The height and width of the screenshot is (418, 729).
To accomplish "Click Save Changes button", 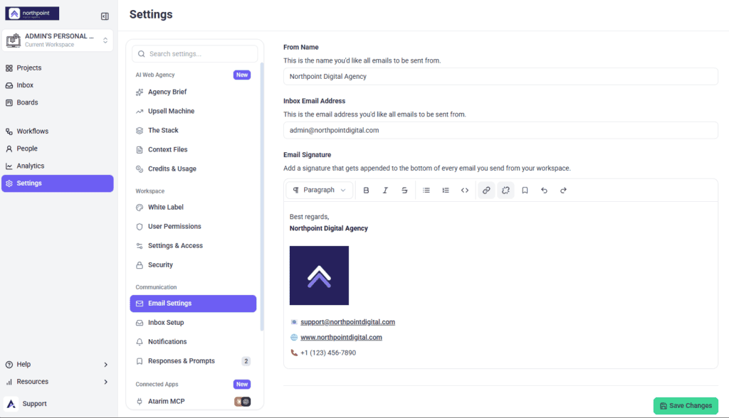I will pyautogui.click(x=686, y=406).
